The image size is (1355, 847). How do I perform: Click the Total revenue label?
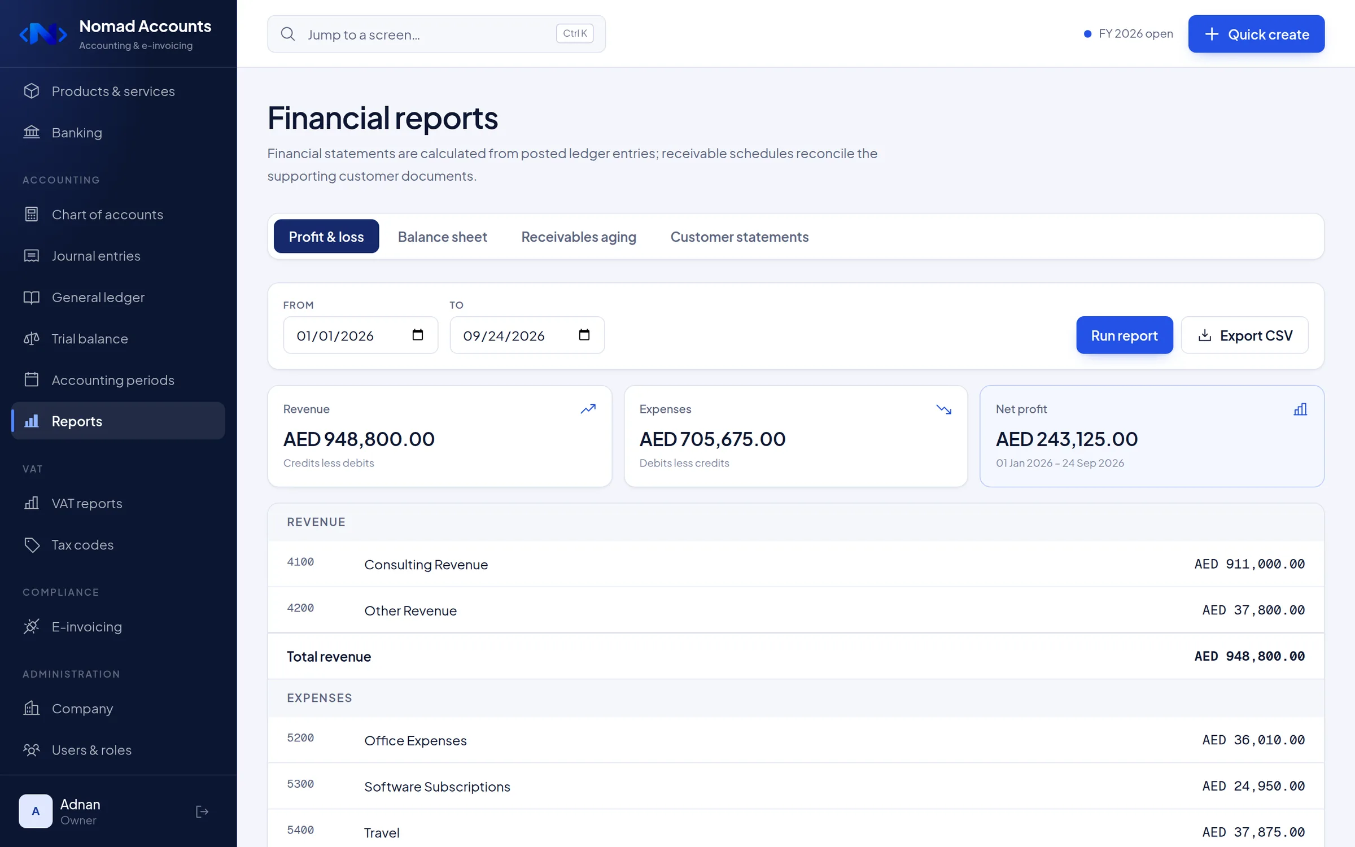click(x=329, y=656)
